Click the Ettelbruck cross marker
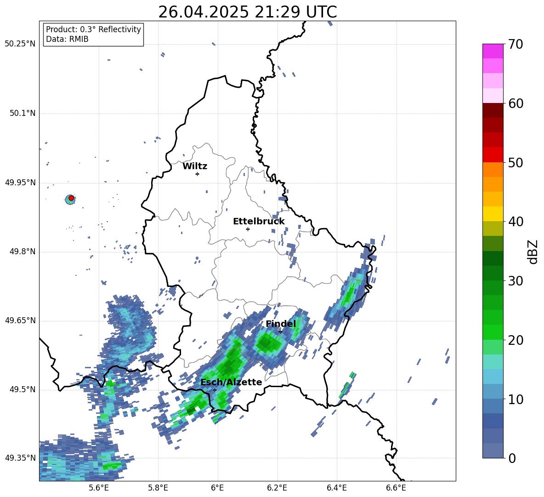The image size is (544, 497). tap(248, 229)
